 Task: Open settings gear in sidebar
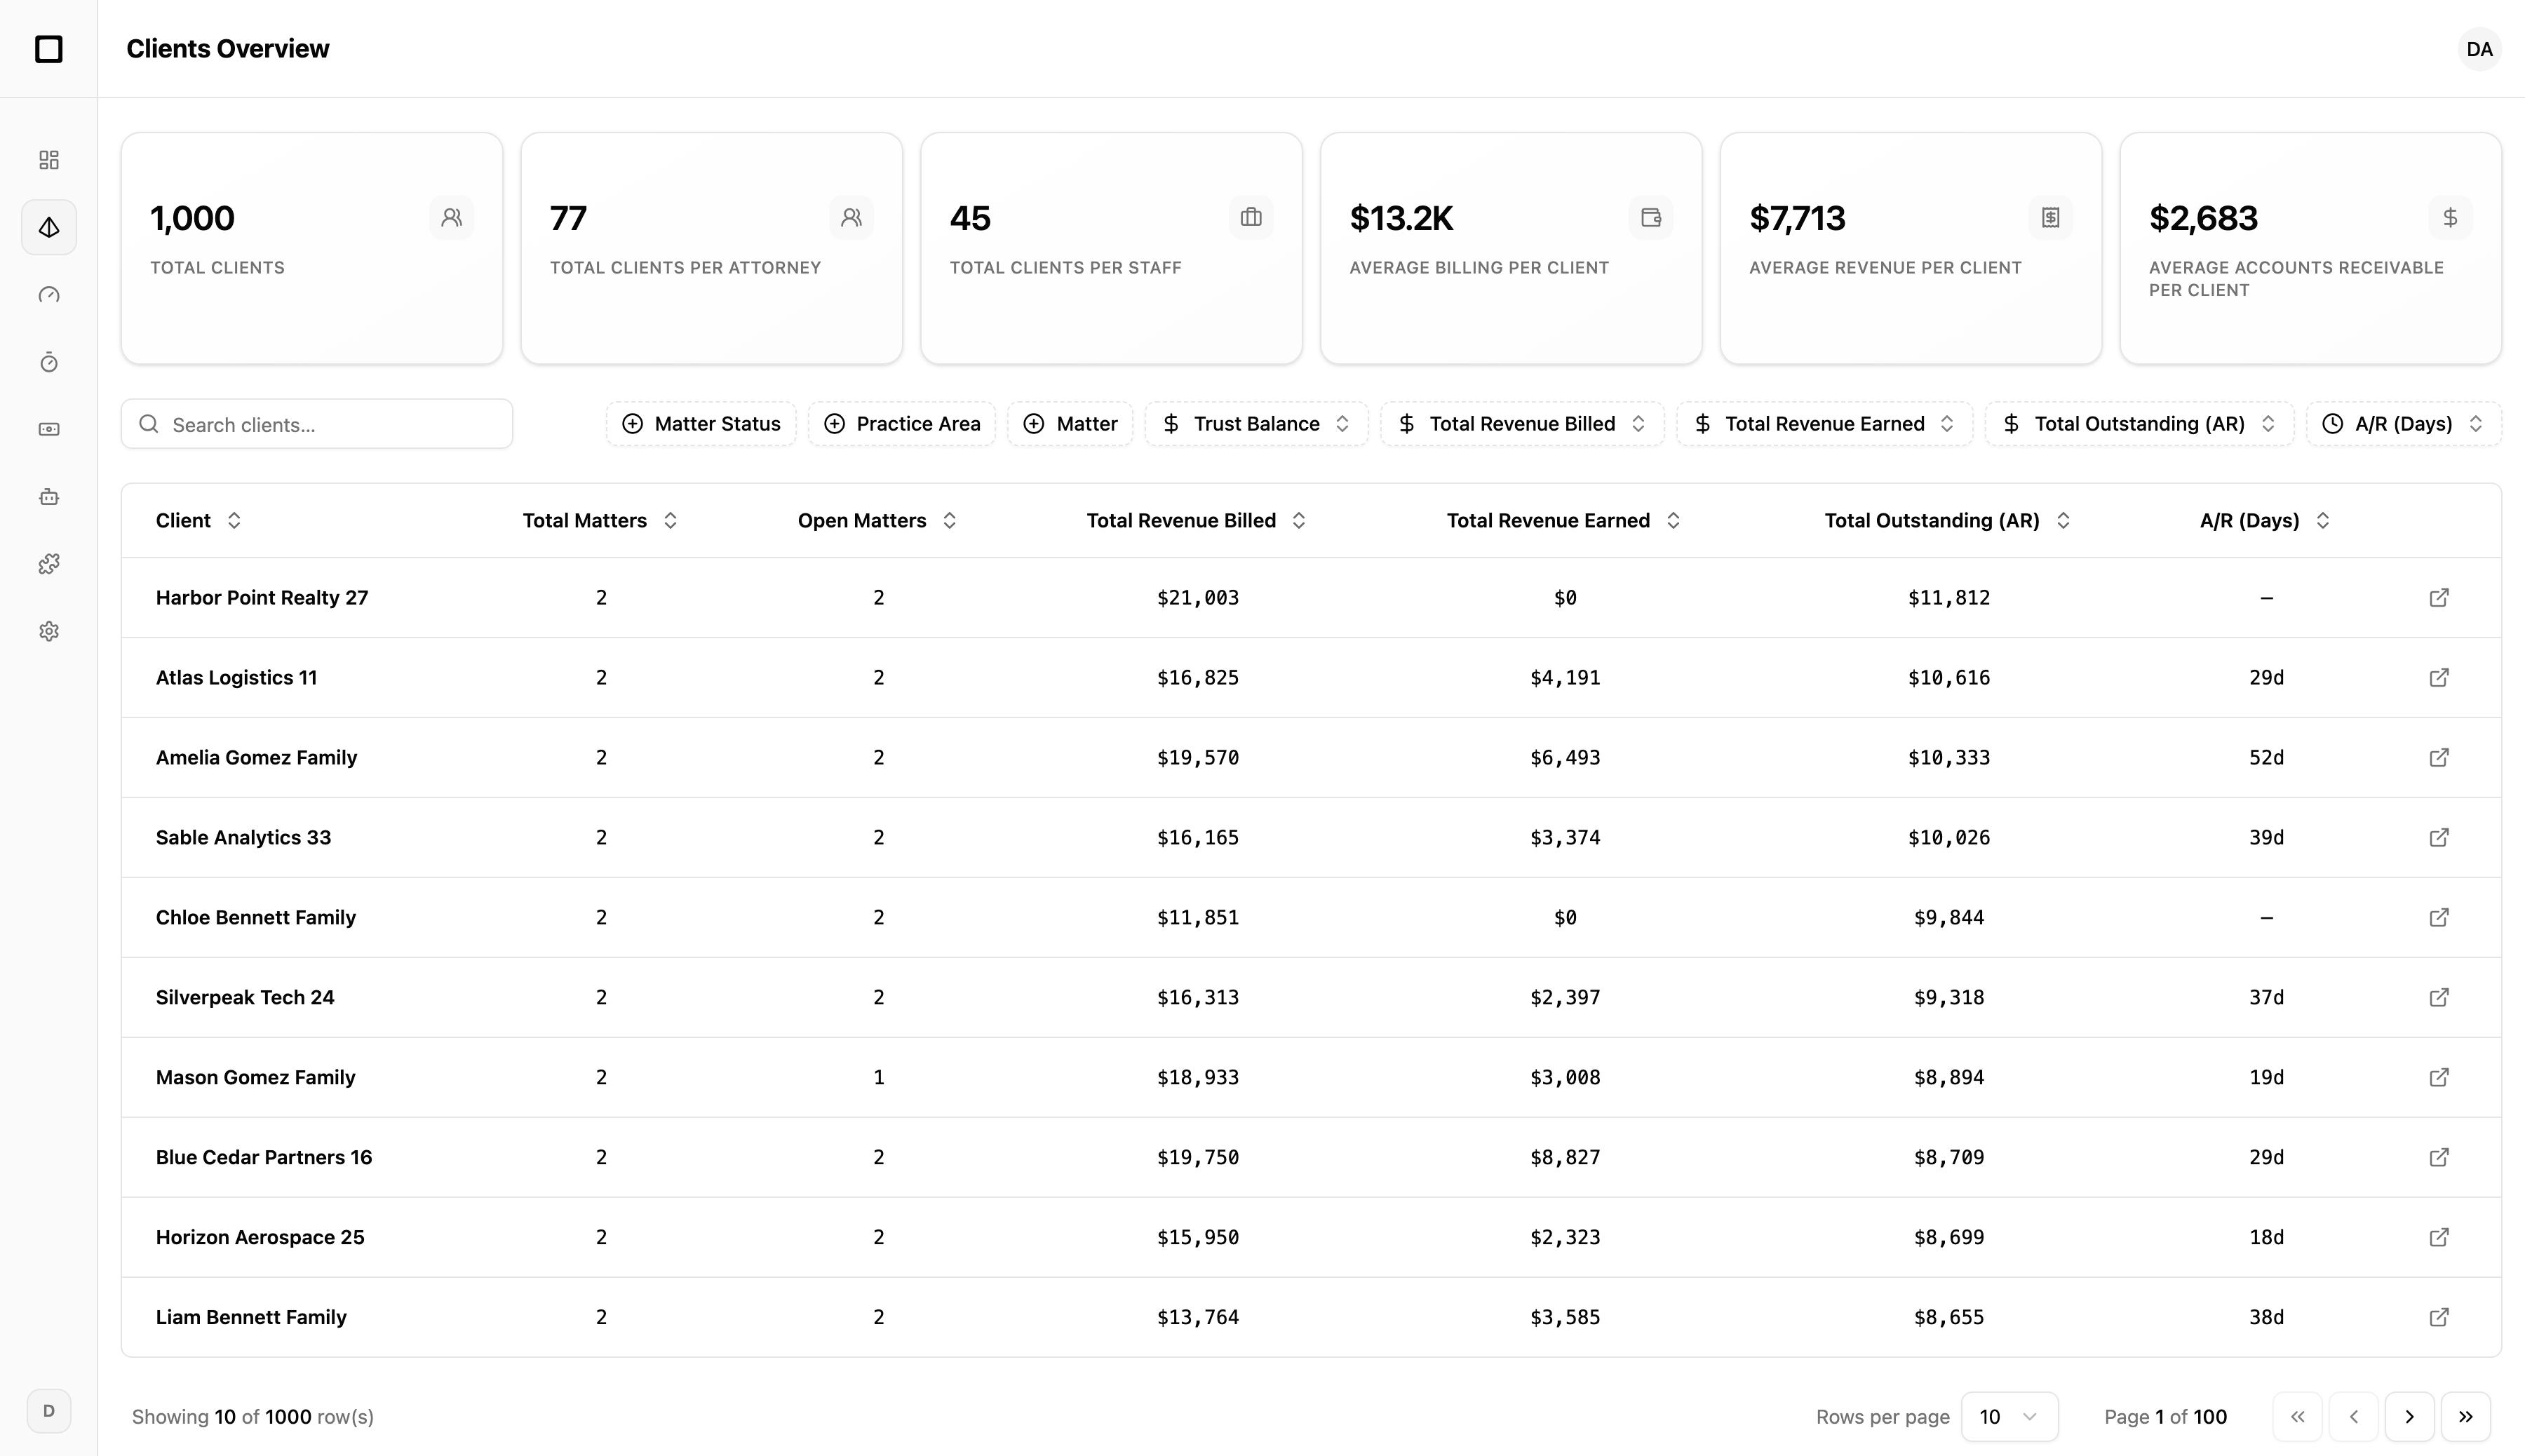point(48,631)
